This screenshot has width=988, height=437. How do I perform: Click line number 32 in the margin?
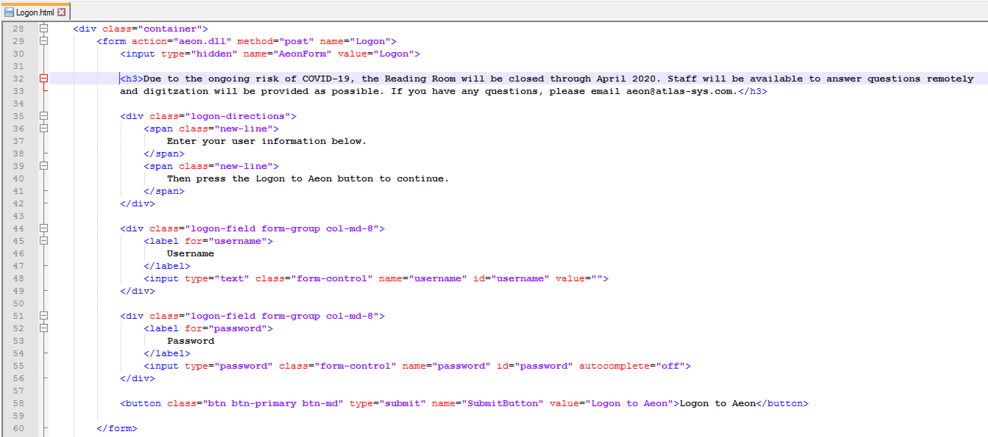tap(18, 79)
